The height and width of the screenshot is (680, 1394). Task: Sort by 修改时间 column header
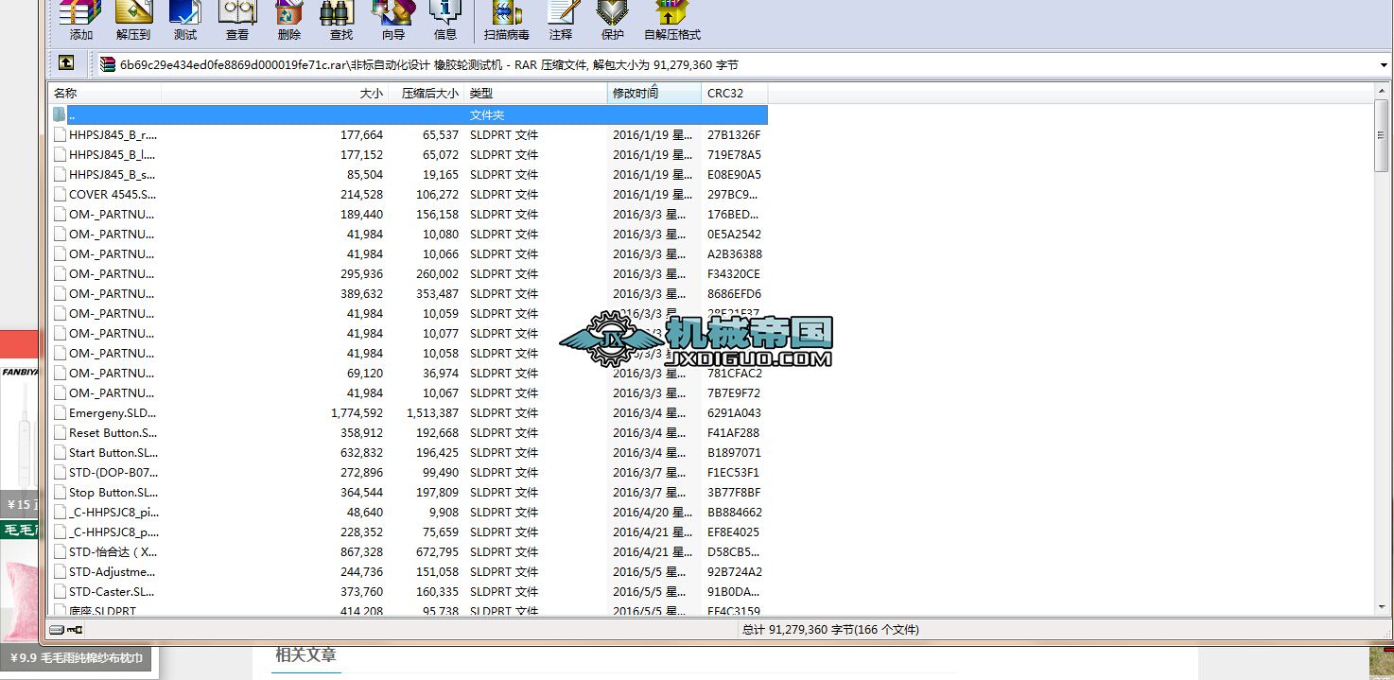point(654,93)
